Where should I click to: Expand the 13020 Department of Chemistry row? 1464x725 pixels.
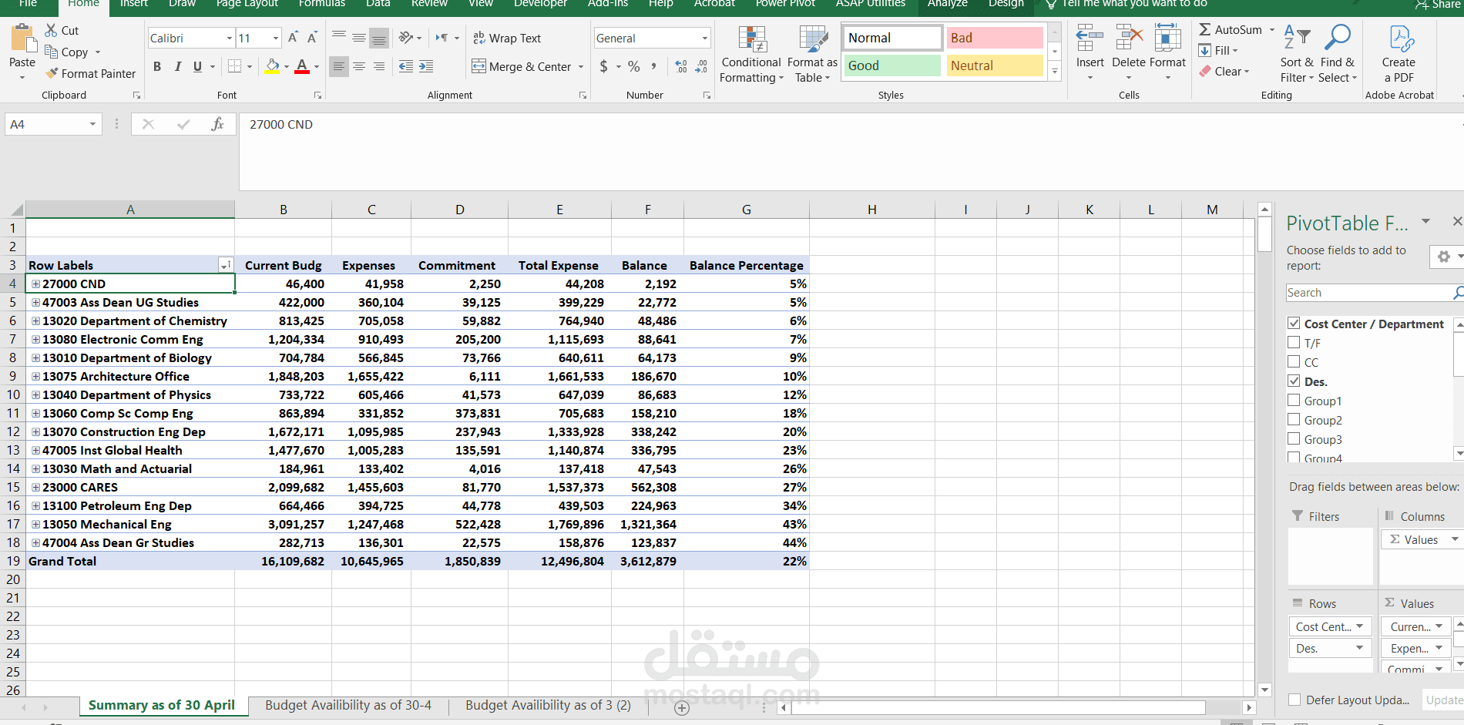[35, 321]
